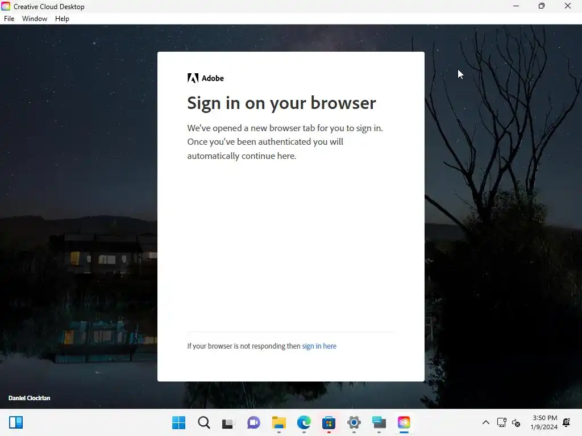Open the clock showing 3:50 PM
The height and width of the screenshot is (436, 582).
pyautogui.click(x=544, y=422)
